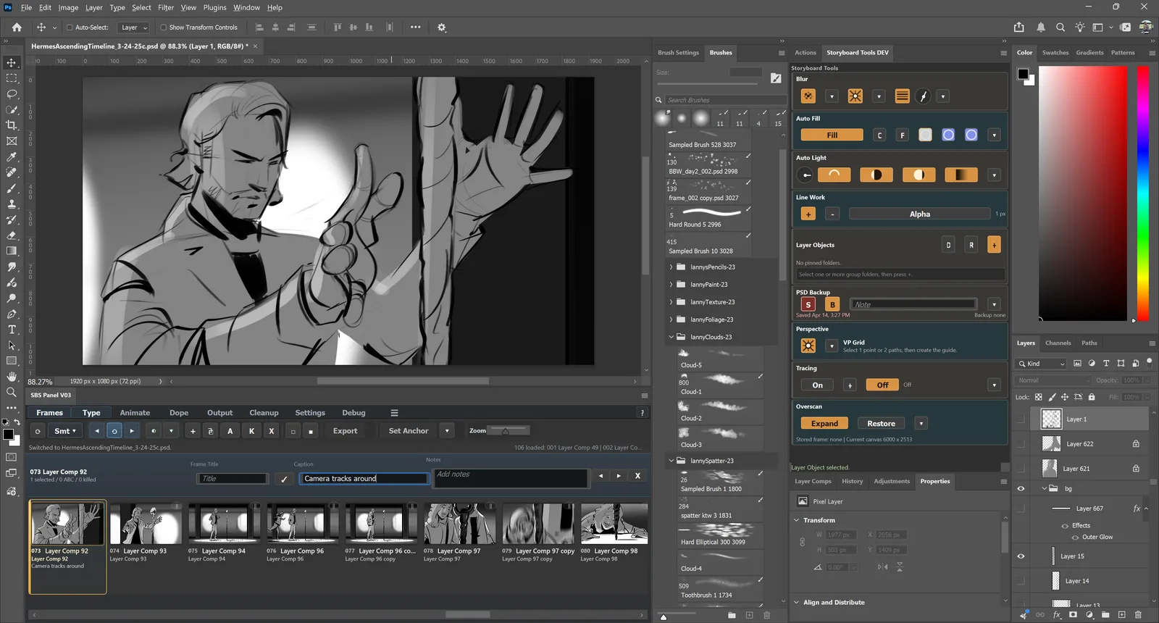Image resolution: width=1159 pixels, height=623 pixels.
Task: Click the Restore overscan button
Action: click(881, 424)
